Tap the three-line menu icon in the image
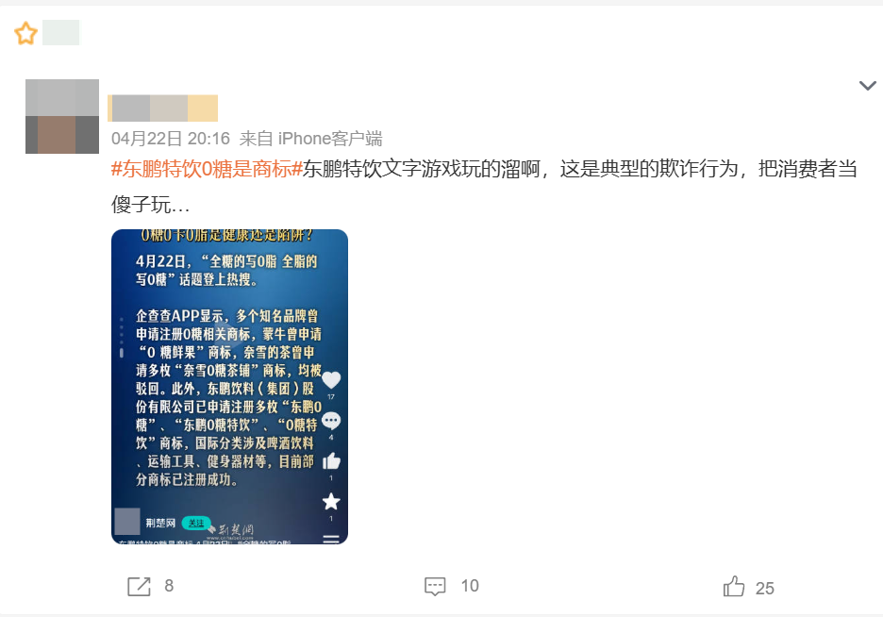883x617 pixels. pos(331,540)
